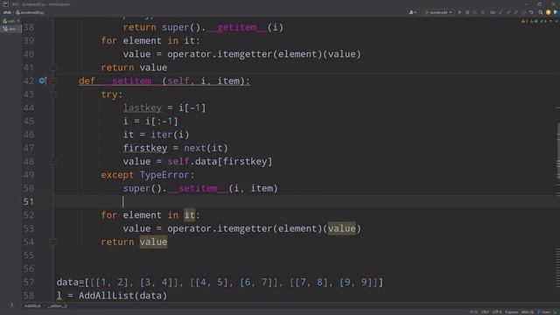
Task: Click the Rollback undo arrow icon
Action: pyautogui.click(x=531, y=12)
